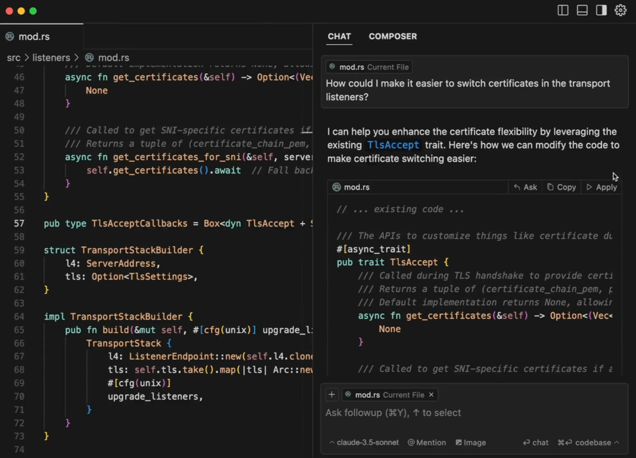
Task: Switch to the COMPOSER tab
Action: (x=393, y=36)
